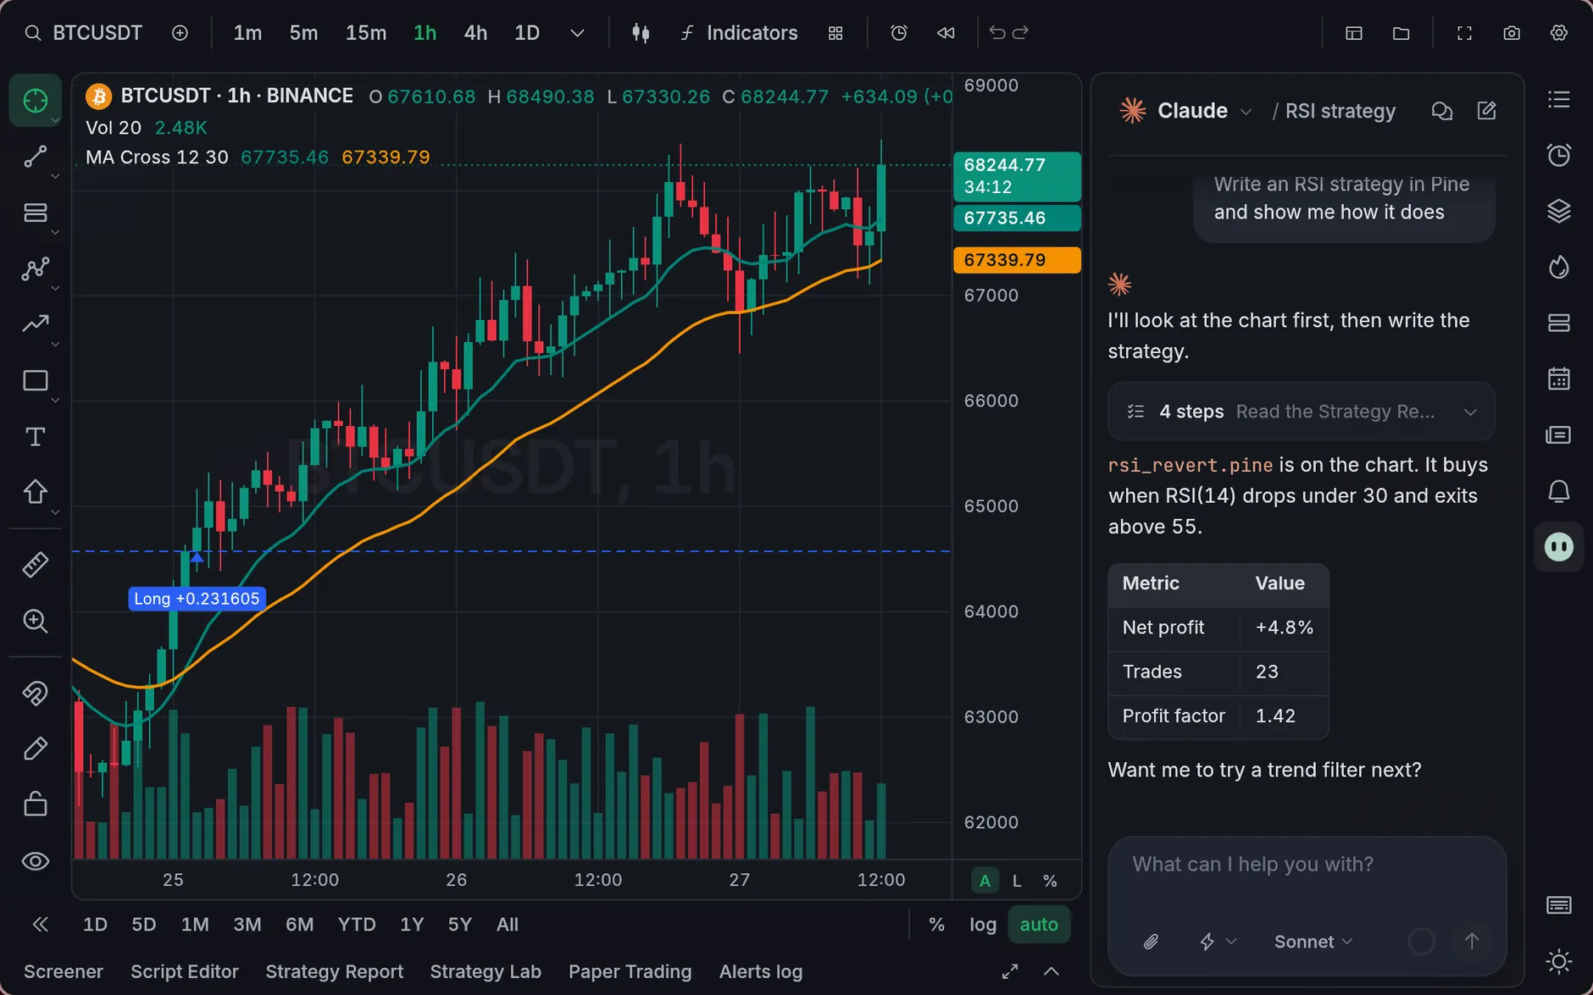
Task: Open the Strategy Report tab
Action: [x=334, y=971]
